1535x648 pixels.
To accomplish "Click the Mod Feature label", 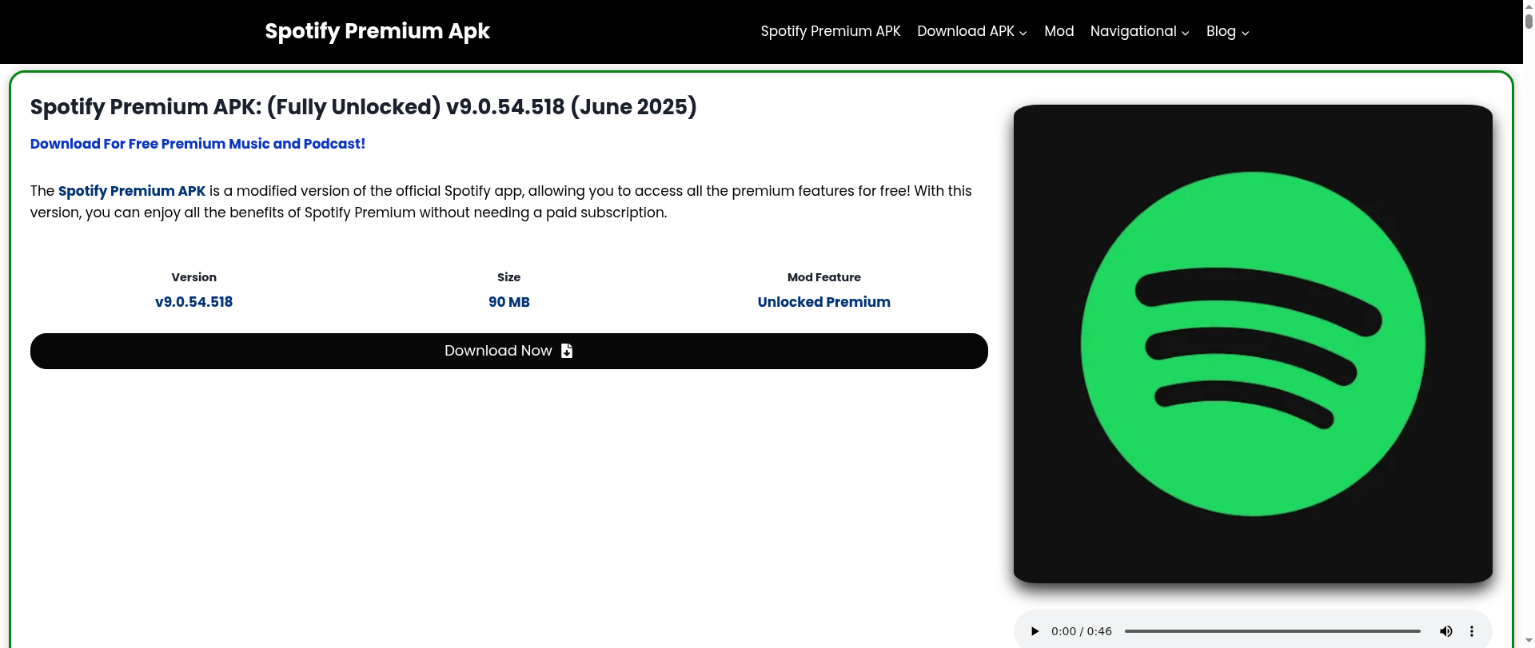I will click(824, 277).
